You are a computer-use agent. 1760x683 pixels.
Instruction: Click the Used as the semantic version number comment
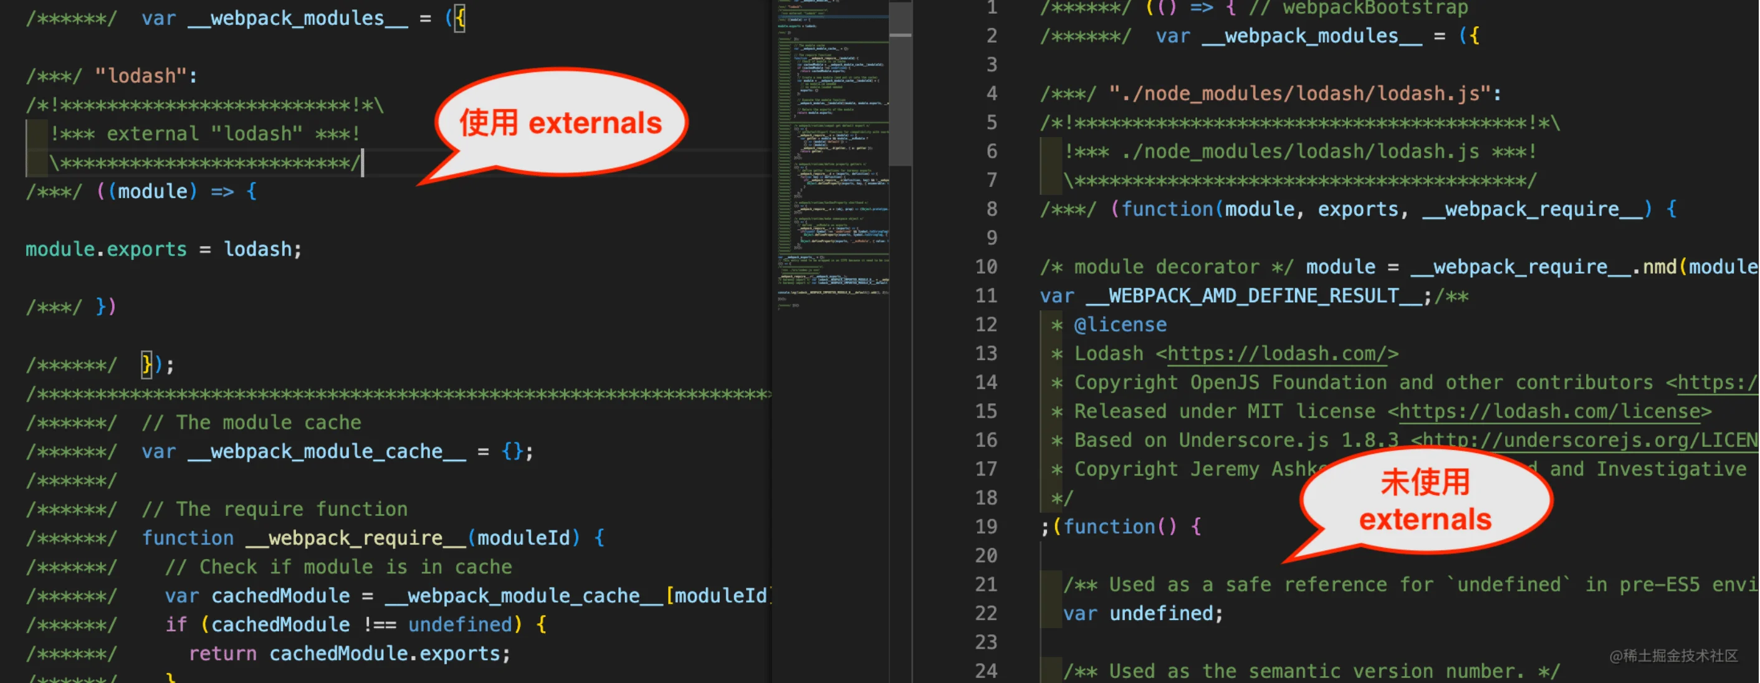pyautogui.click(x=1311, y=671)
